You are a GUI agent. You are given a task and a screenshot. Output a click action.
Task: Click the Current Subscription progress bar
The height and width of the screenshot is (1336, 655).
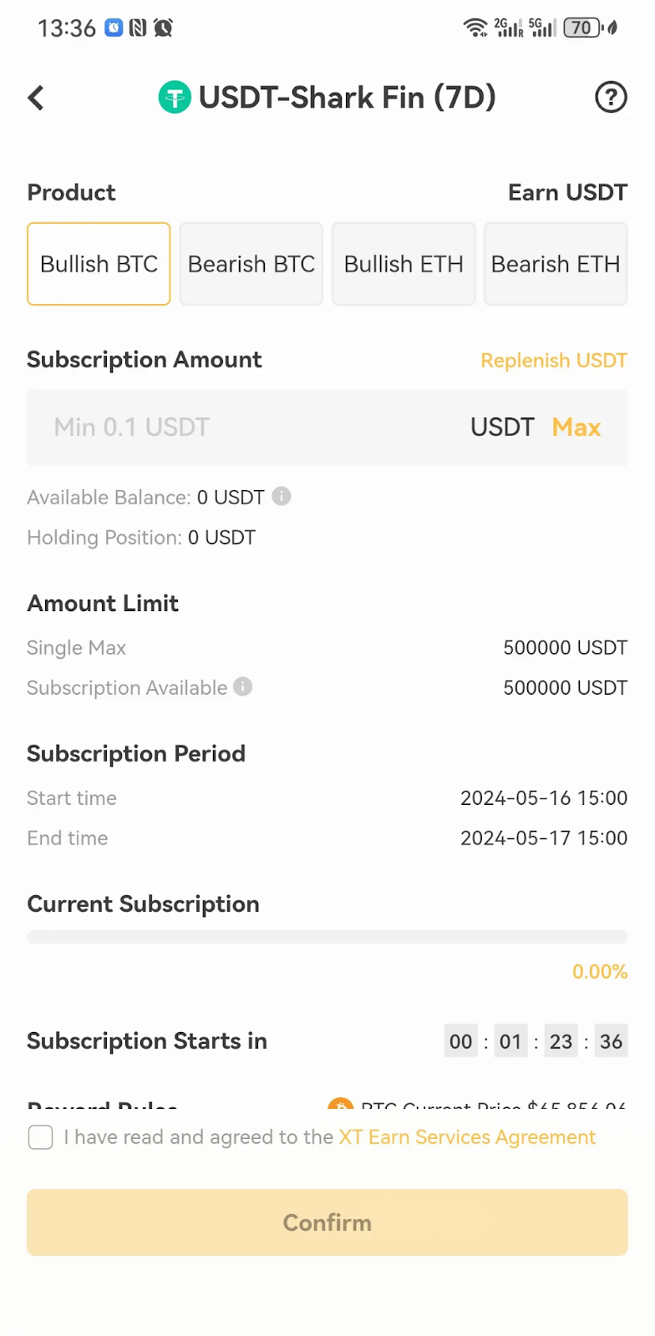pos(327,937)
